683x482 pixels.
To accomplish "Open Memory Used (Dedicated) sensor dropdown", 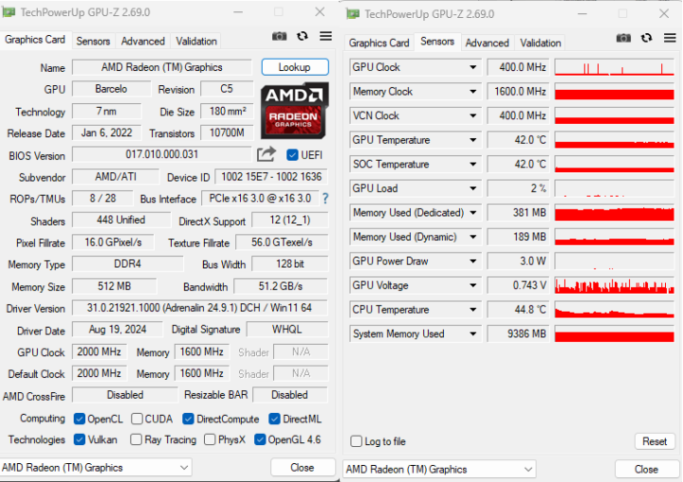I will click(472, 213).
